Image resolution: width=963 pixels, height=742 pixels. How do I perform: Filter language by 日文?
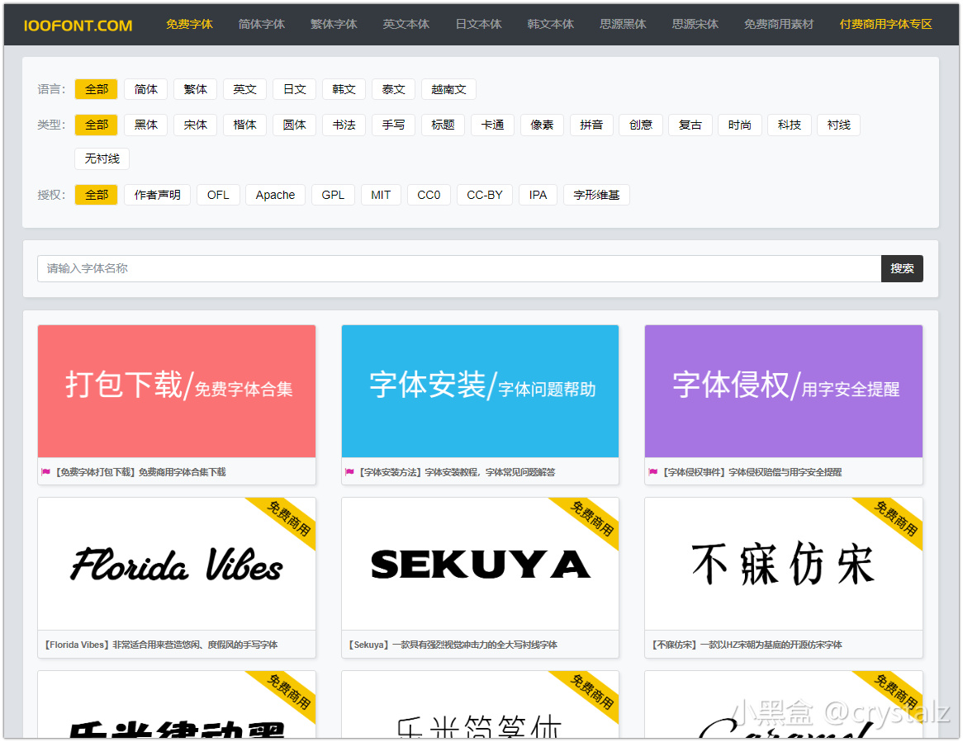click(294, 89)
